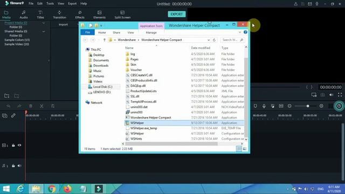Click the account icon in Filmora title bar

tap(296, 4)
